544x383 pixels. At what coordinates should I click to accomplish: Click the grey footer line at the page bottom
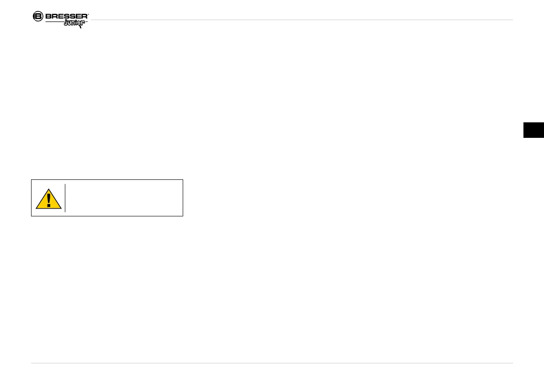(272, 363)
